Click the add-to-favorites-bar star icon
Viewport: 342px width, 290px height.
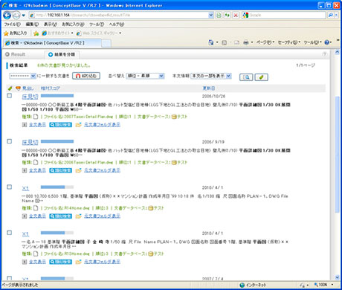click(x=36, y=33)
